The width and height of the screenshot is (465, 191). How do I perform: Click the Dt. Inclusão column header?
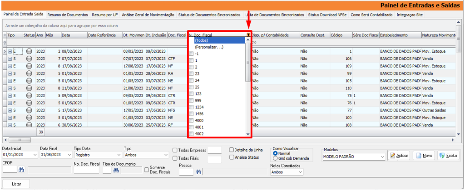(x=156, y=35)
